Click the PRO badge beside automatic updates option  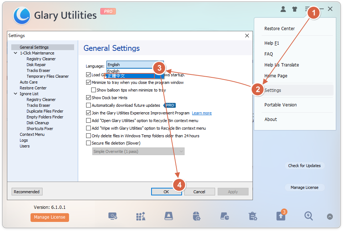click(170, 105)
